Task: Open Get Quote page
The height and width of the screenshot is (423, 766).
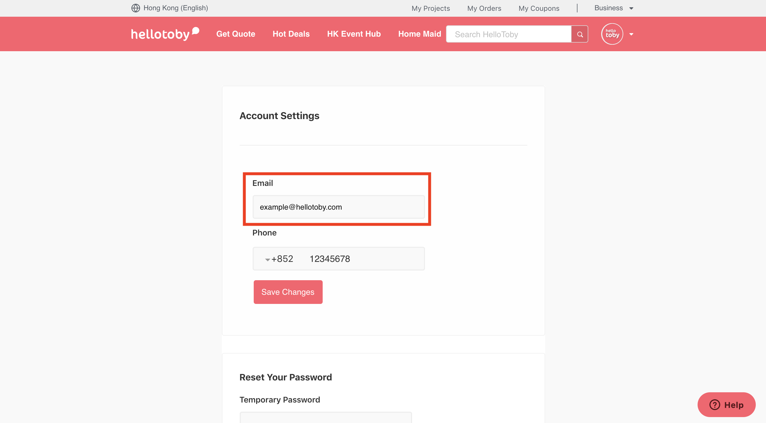Action: pyautogui.click(x=235, y=34)
